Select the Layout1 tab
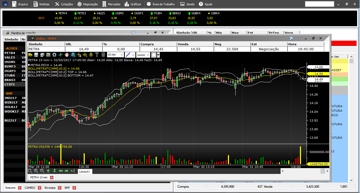This screenshot has width=360, height=193. [x=85, y=172]
